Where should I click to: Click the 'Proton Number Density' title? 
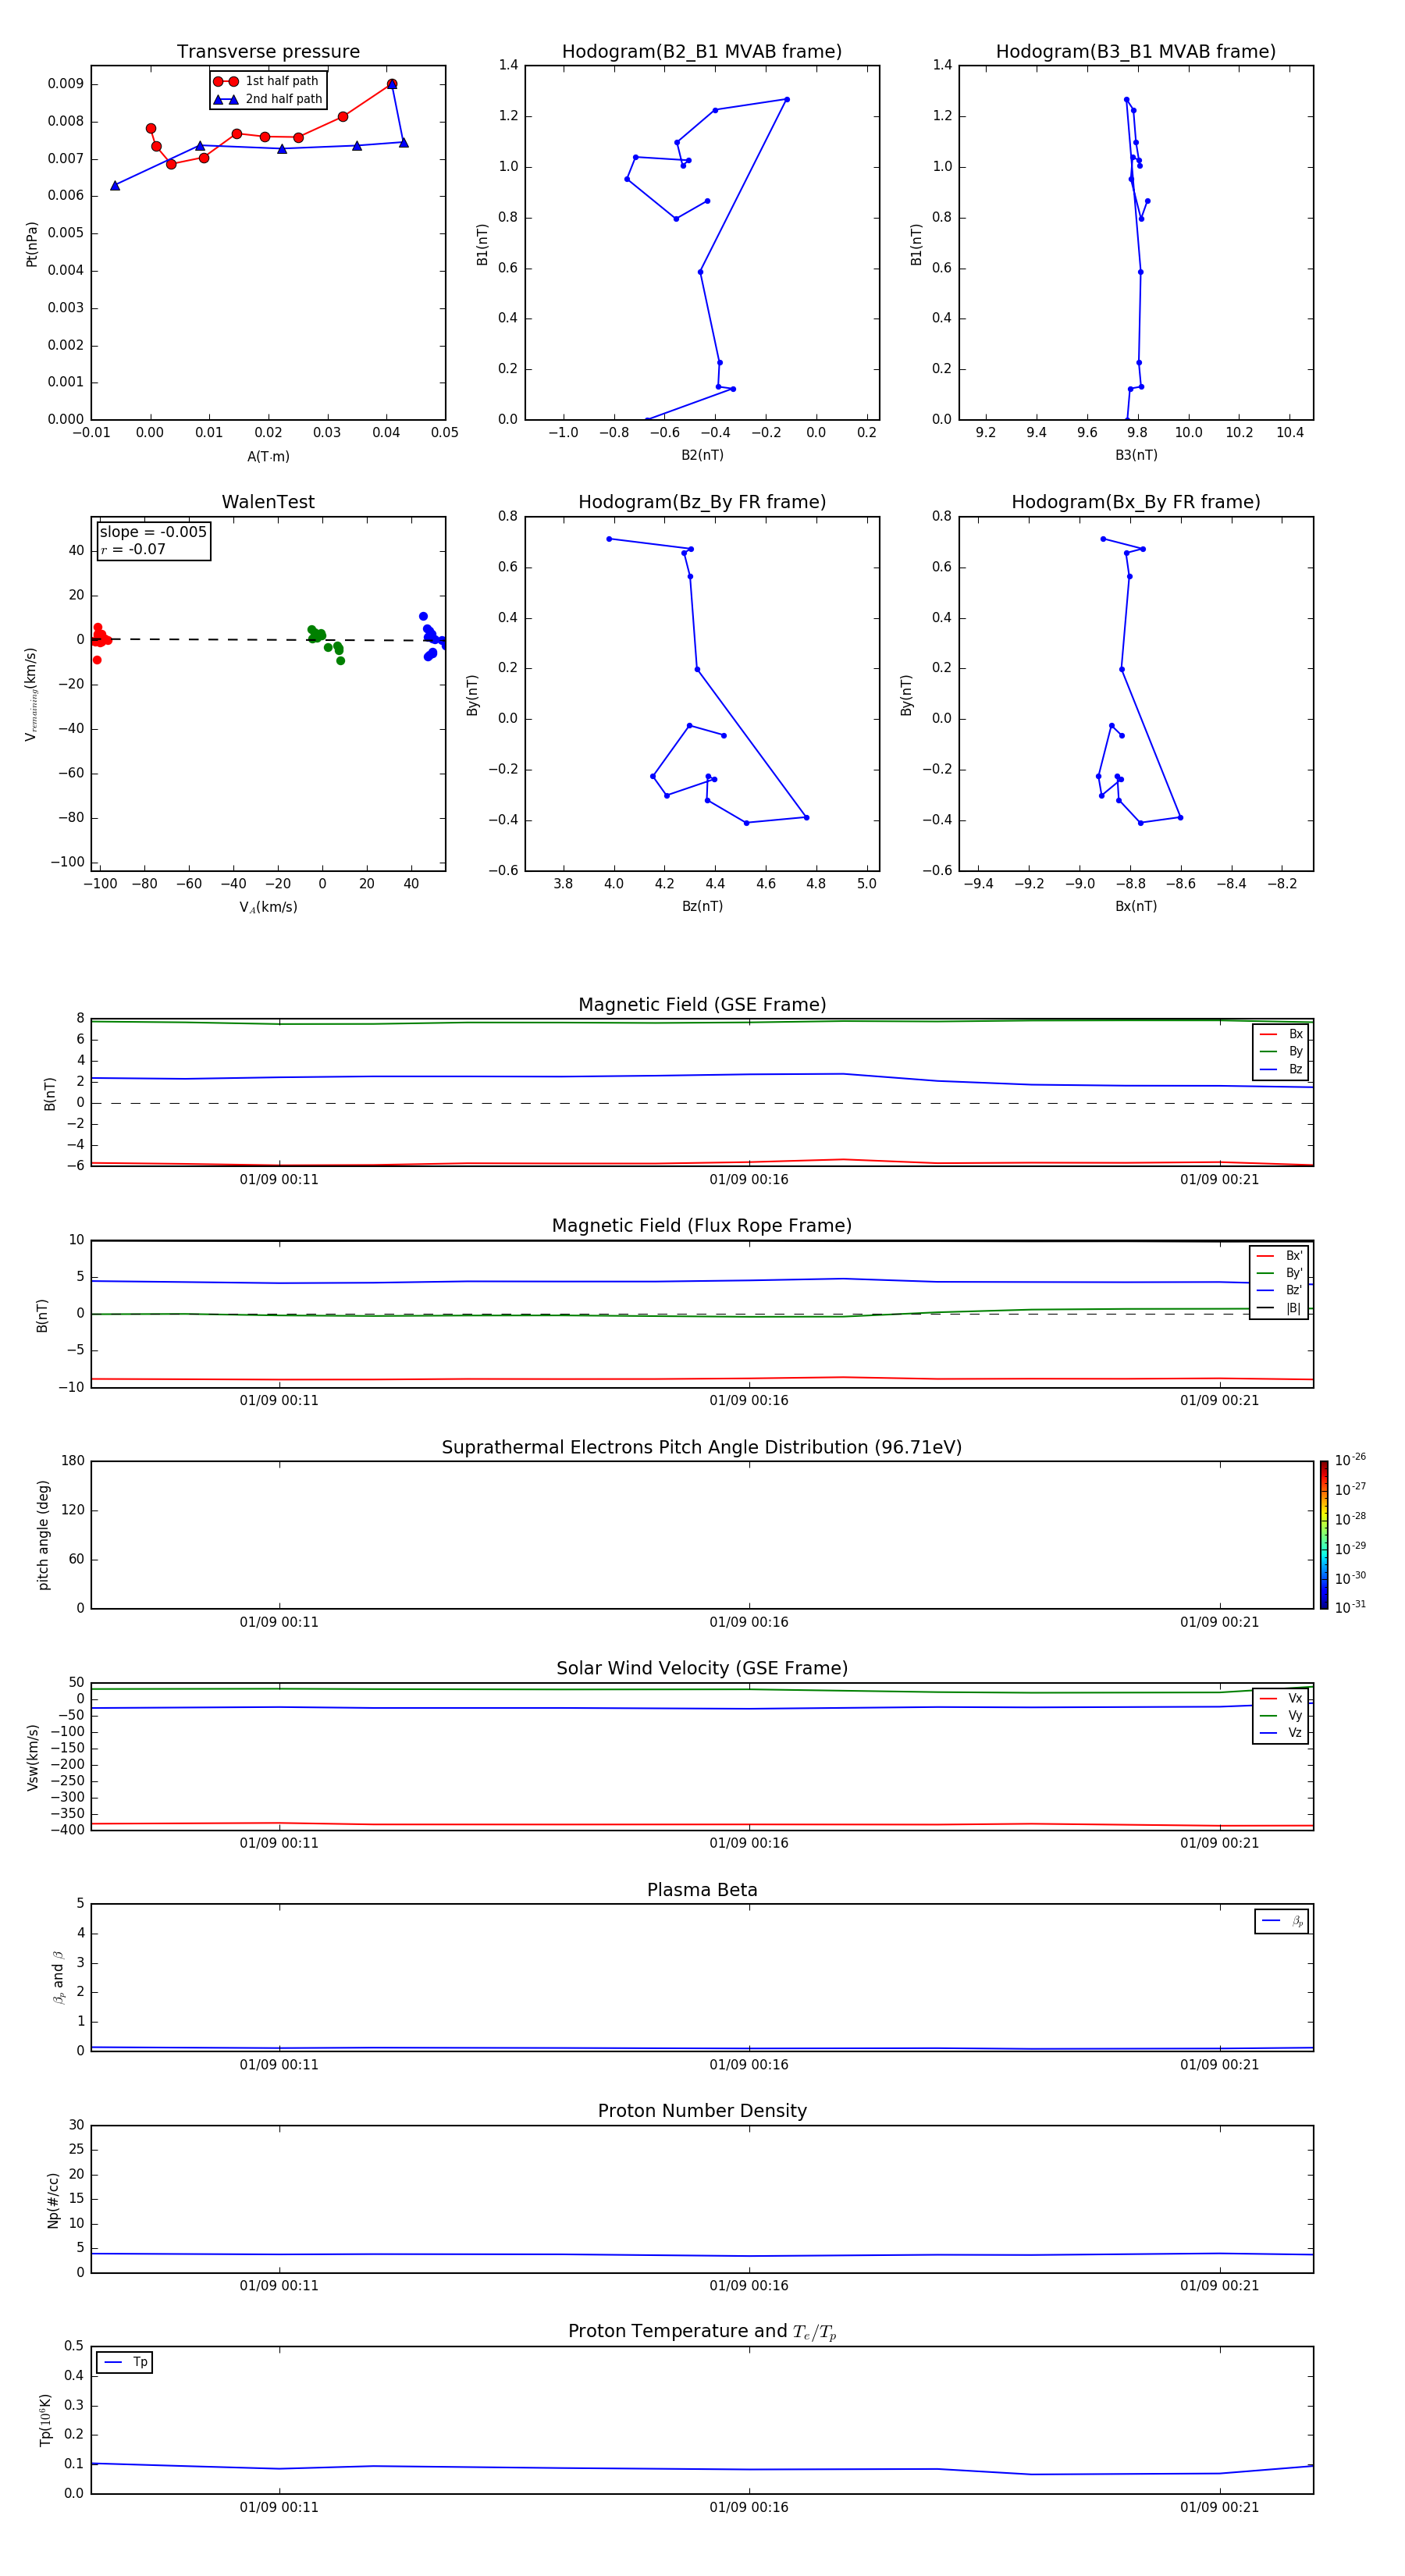(702, 2111)
